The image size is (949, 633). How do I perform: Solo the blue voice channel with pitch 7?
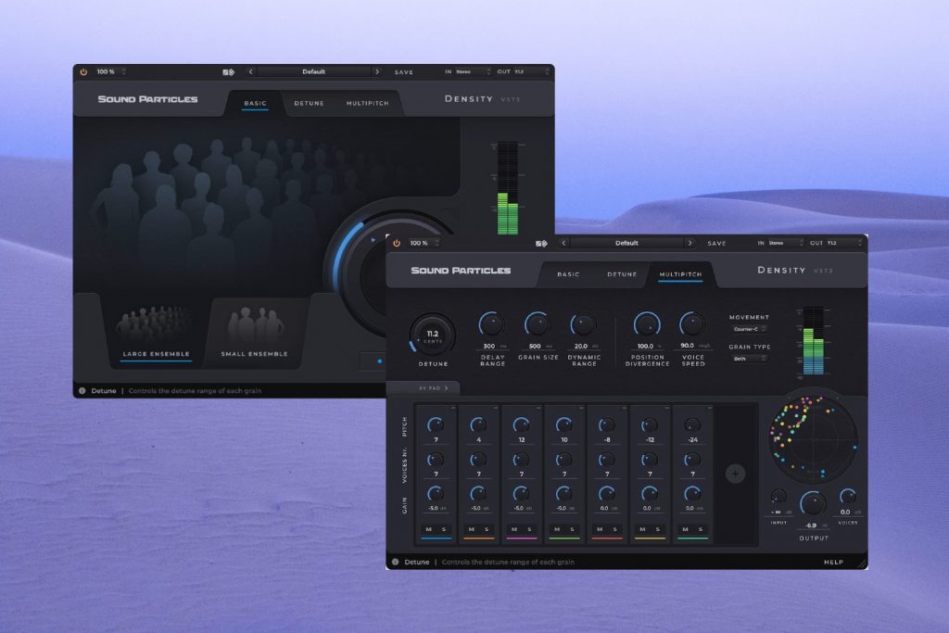[x=444, y=529]
